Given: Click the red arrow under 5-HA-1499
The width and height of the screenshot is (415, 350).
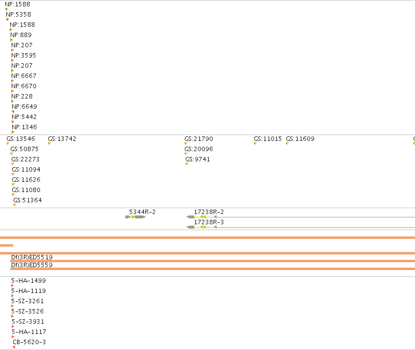Looking at the screenshot, I should 13,286.
